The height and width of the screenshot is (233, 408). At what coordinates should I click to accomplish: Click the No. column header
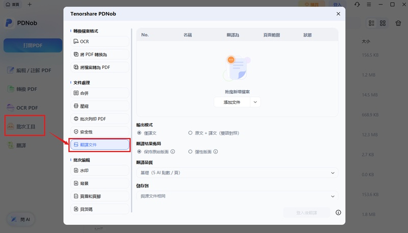point(145,35)
